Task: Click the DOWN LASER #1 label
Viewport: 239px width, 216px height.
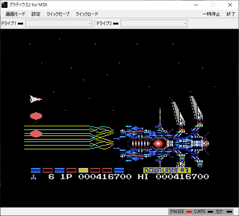Action: (167, 170)
